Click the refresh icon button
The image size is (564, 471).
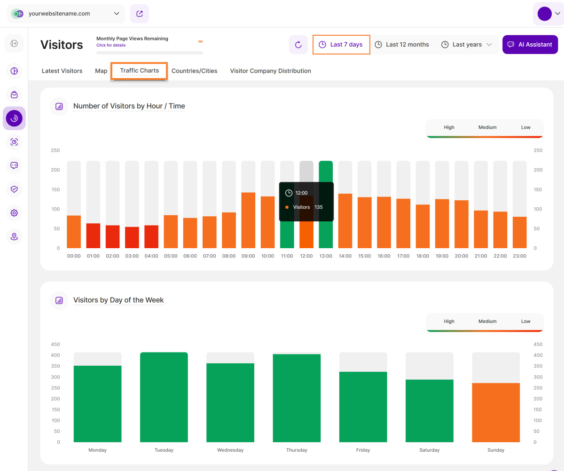coord(298,45)
